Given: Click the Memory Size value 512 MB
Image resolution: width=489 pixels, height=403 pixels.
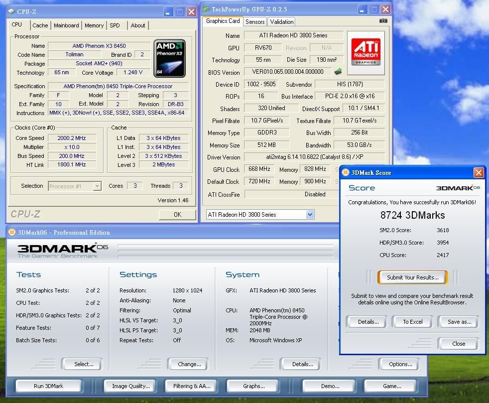Looking at the screenshot, I should tap(266, 145).
